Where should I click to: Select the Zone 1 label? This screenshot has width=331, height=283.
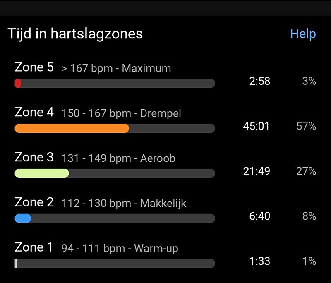34,247
